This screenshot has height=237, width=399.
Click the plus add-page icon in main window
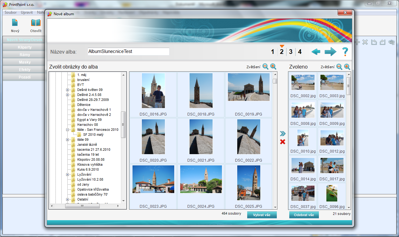(357, 42)
